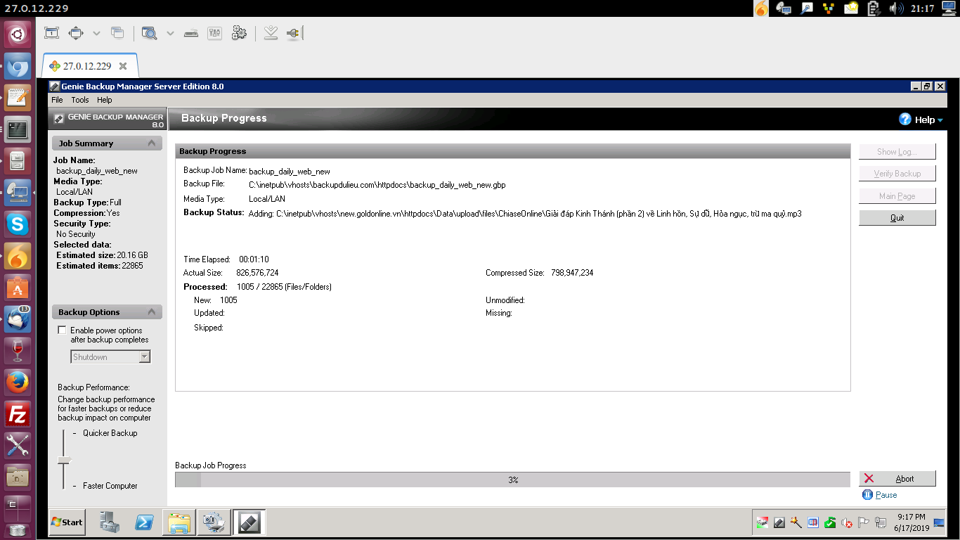The image size is (960, 540).
Task: Click the show desktop button in Windows tray
Action: [939, 522]
